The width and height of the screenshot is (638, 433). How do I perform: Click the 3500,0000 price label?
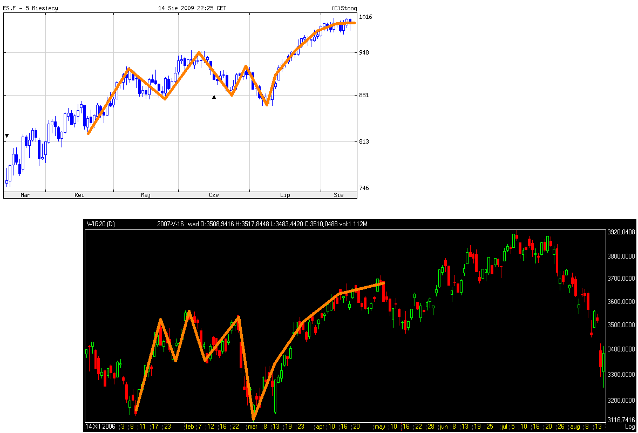tap(621, 325)
